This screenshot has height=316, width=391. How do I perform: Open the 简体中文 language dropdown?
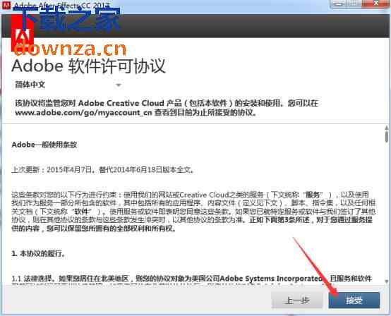tap(68, 85)
